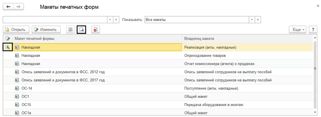
Task: Click the forward navigation arrow
Action: coord(18,7)
